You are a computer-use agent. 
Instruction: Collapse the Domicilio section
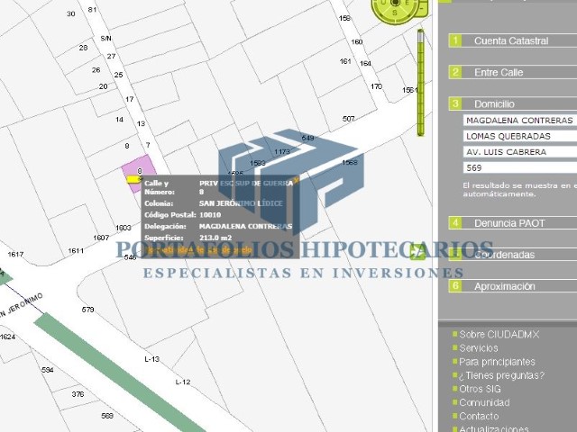click(513, 104)
